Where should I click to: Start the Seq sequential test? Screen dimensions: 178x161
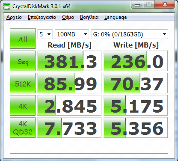23,61
